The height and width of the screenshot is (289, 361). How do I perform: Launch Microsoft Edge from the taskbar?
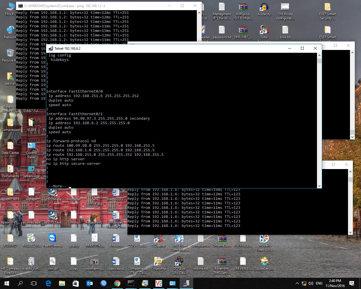click(x=48, y=283)
